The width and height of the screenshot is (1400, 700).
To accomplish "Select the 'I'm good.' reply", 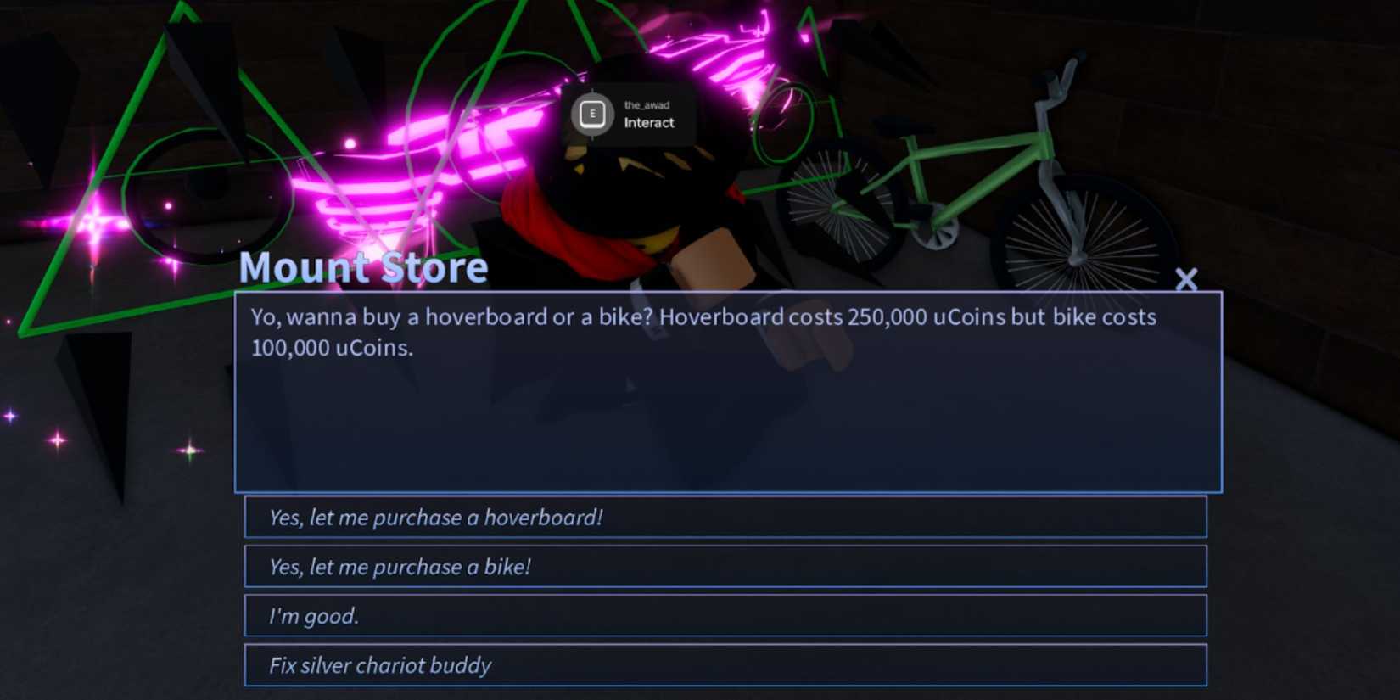I will point(725,616).
